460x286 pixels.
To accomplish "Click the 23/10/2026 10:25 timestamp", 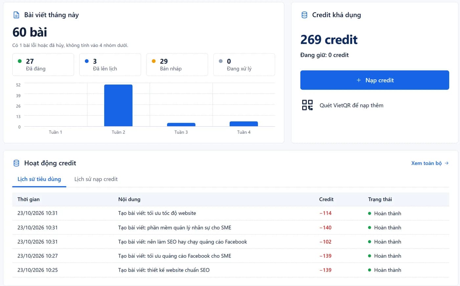I will pyautogui.click(x=37, y=270).
